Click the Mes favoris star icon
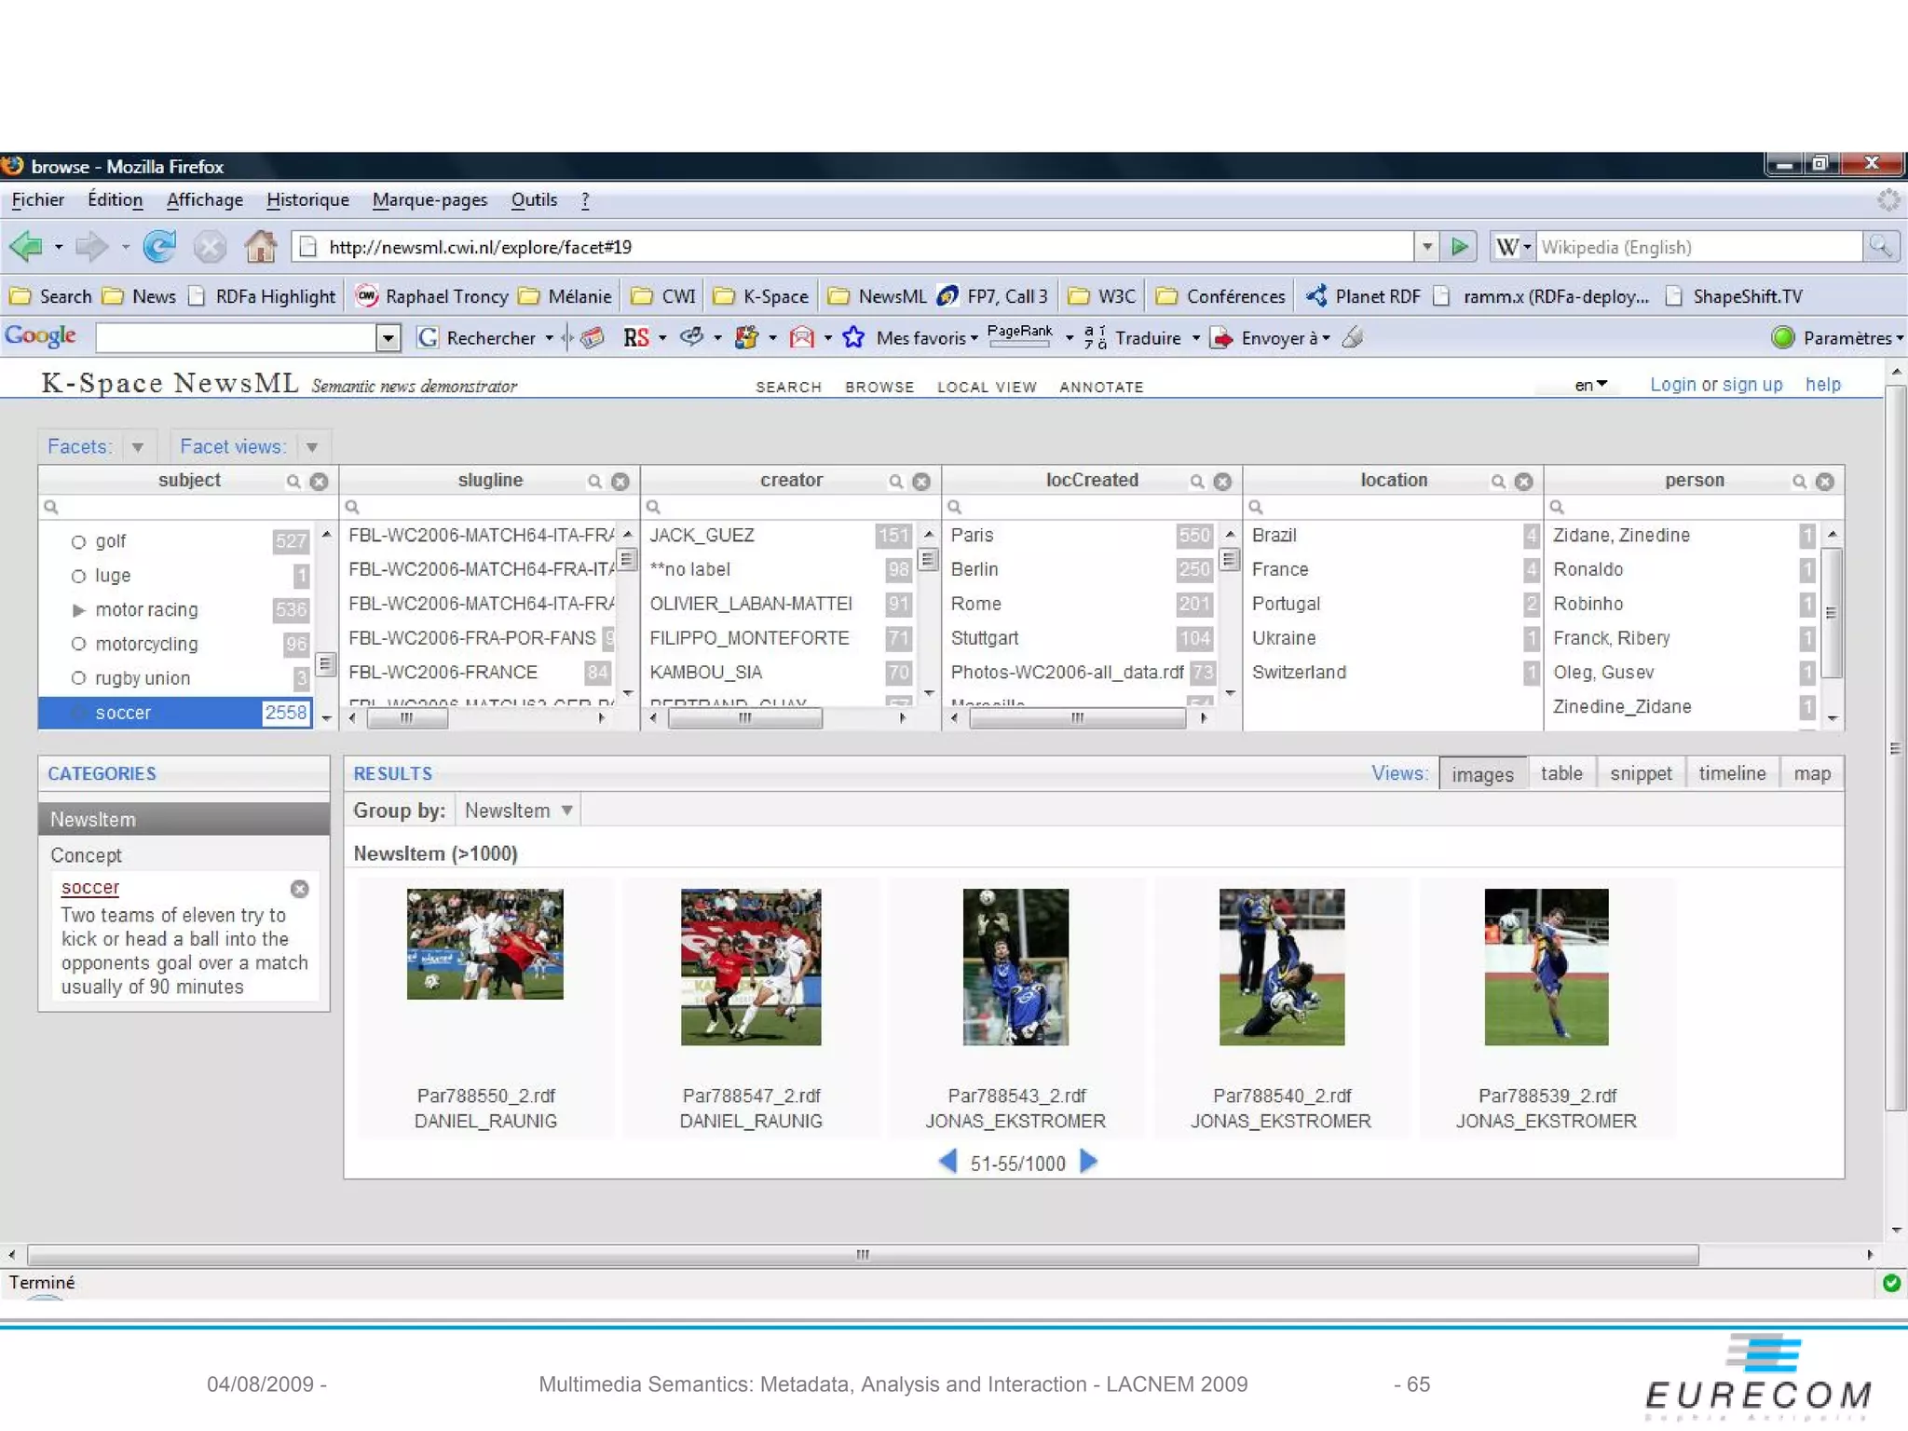 click(x=853, y=337)
